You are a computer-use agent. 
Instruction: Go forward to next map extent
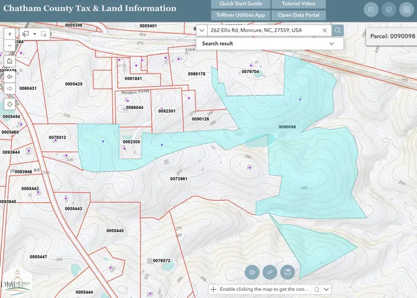click(x=10, y=89)
